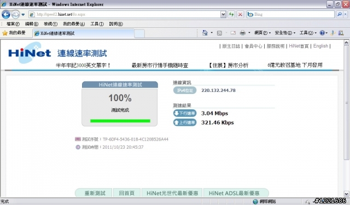Screen dimensions: 350x205
Task: Click the 回首頁 button
Action: click(127, 193)
